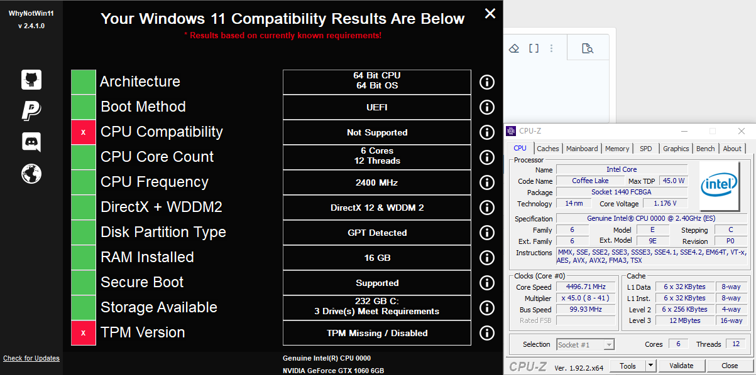The image size is (756, 375).
Task: Switch to the About tab in CPU-Z
Action: [x=732, y=149]
